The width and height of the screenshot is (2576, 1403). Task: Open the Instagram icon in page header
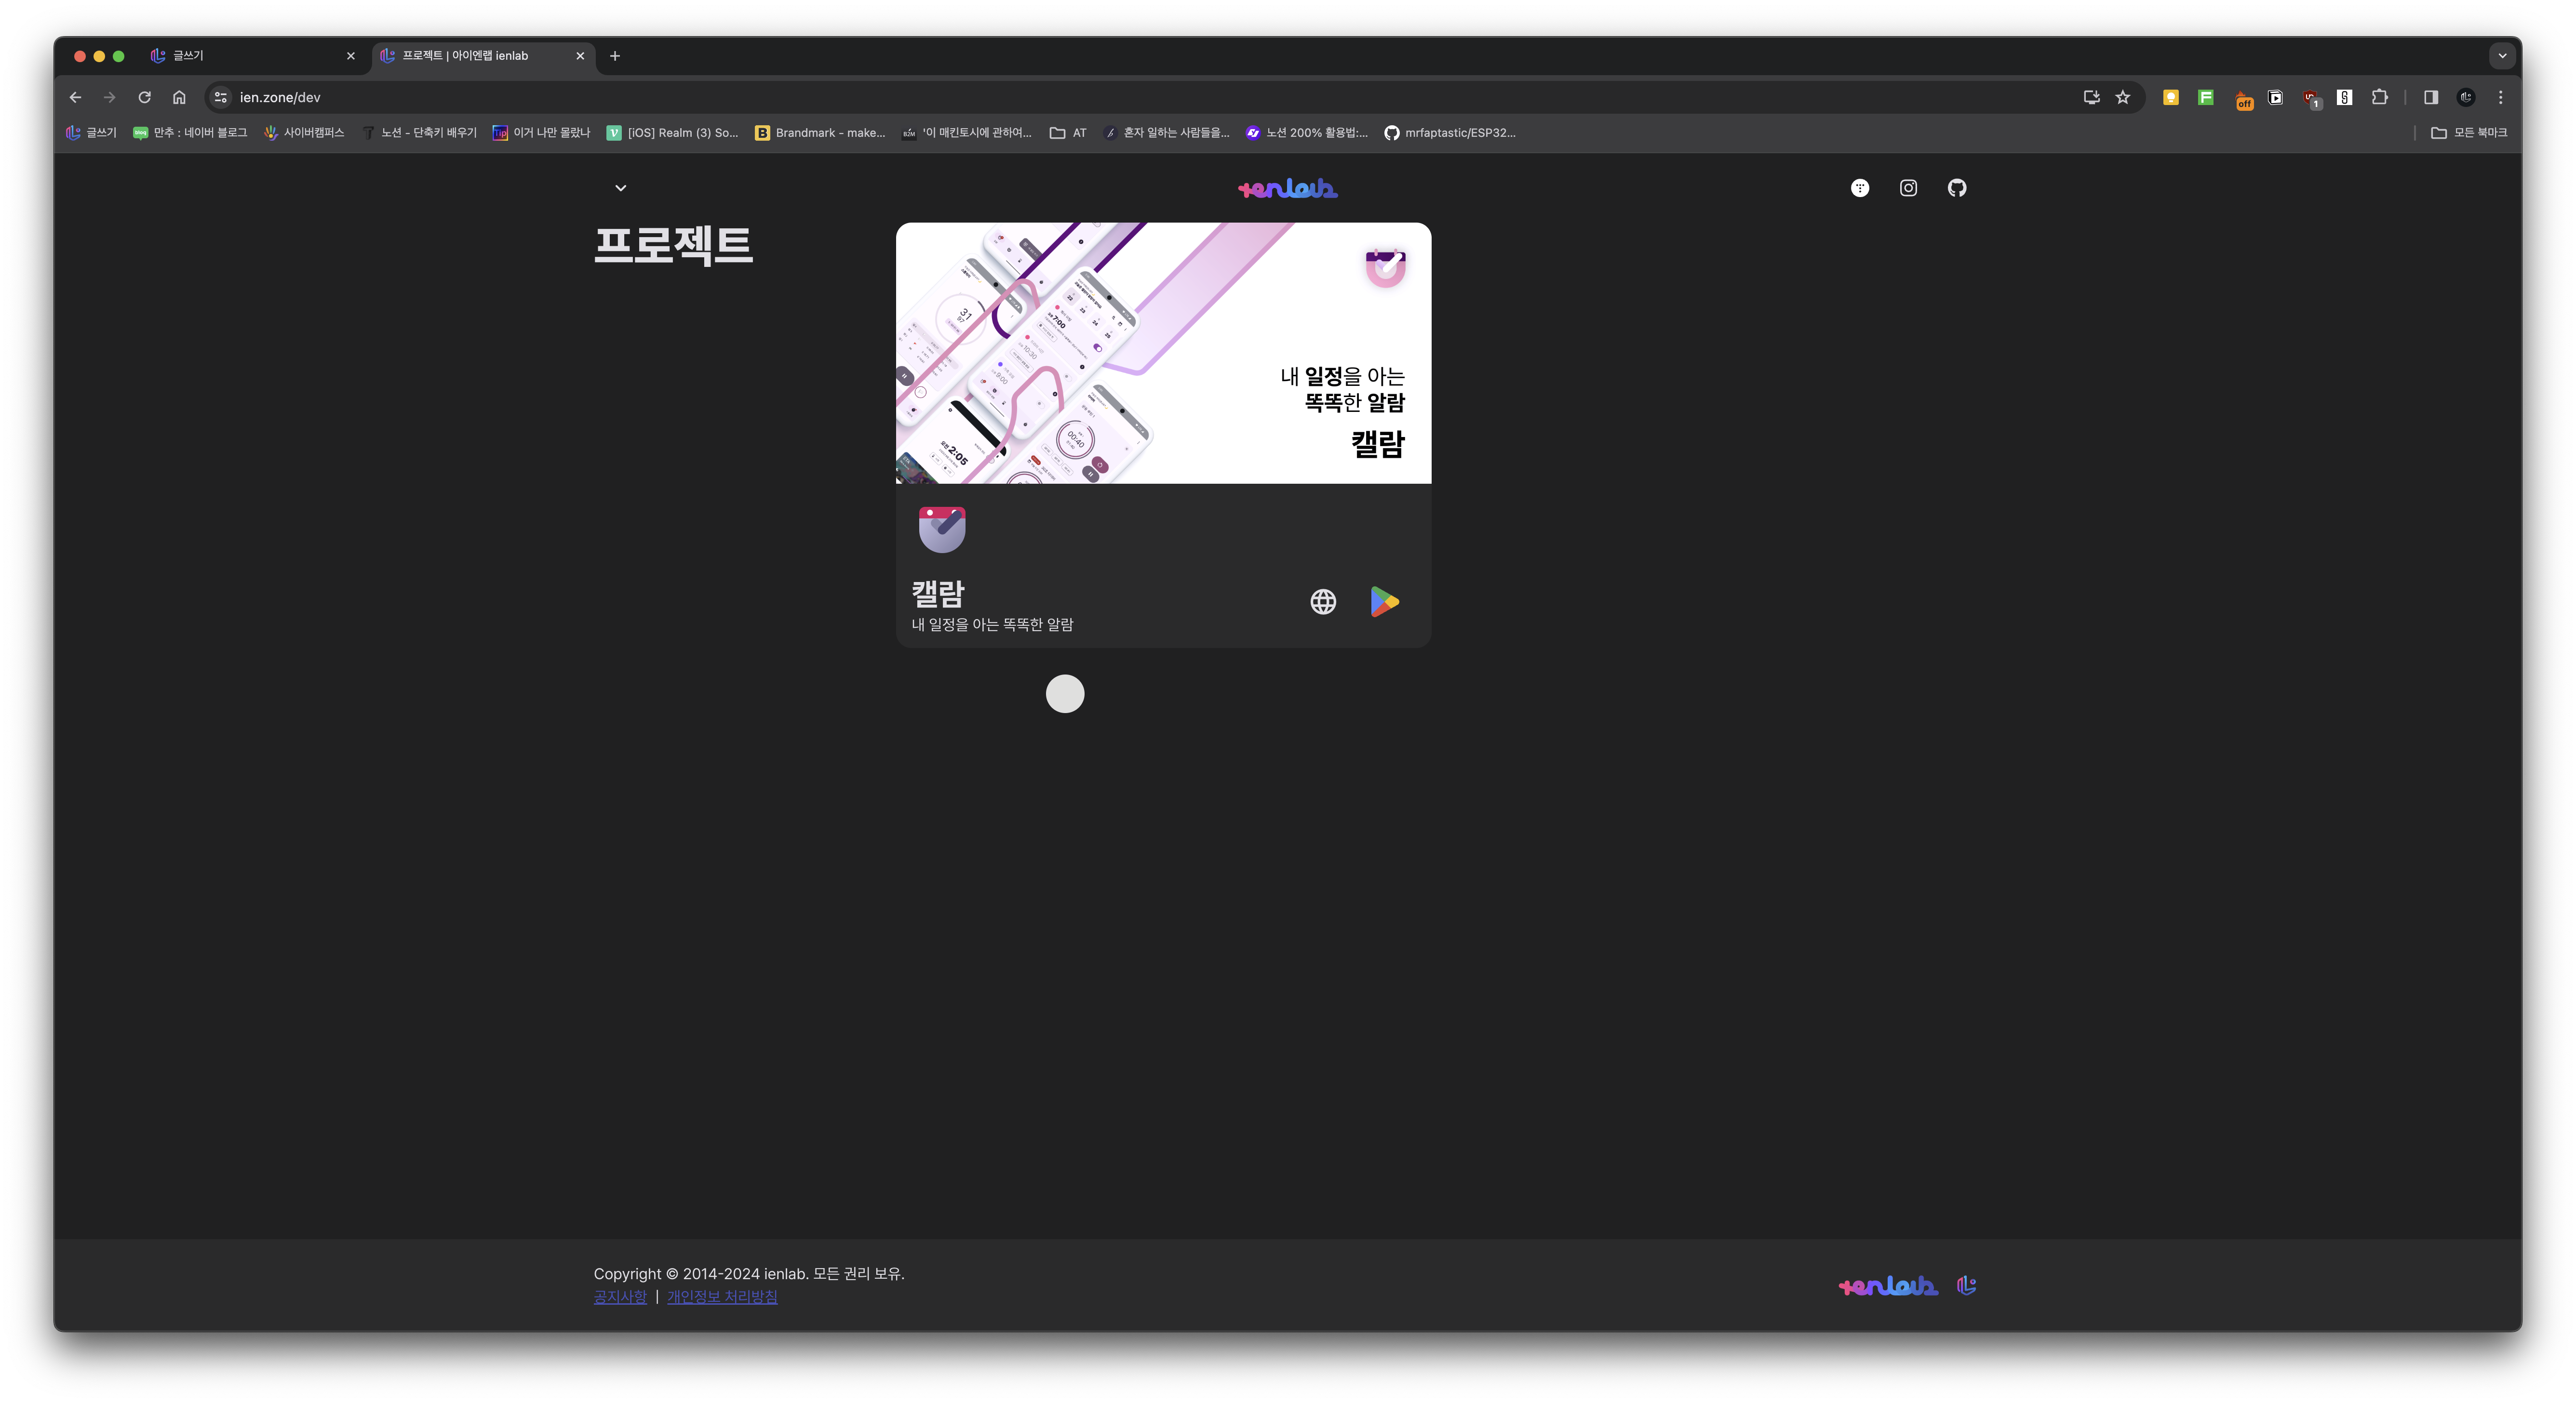coord(1908,188)
